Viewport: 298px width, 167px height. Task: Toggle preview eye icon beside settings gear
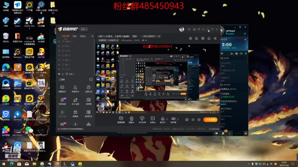(x=193, y=119)
